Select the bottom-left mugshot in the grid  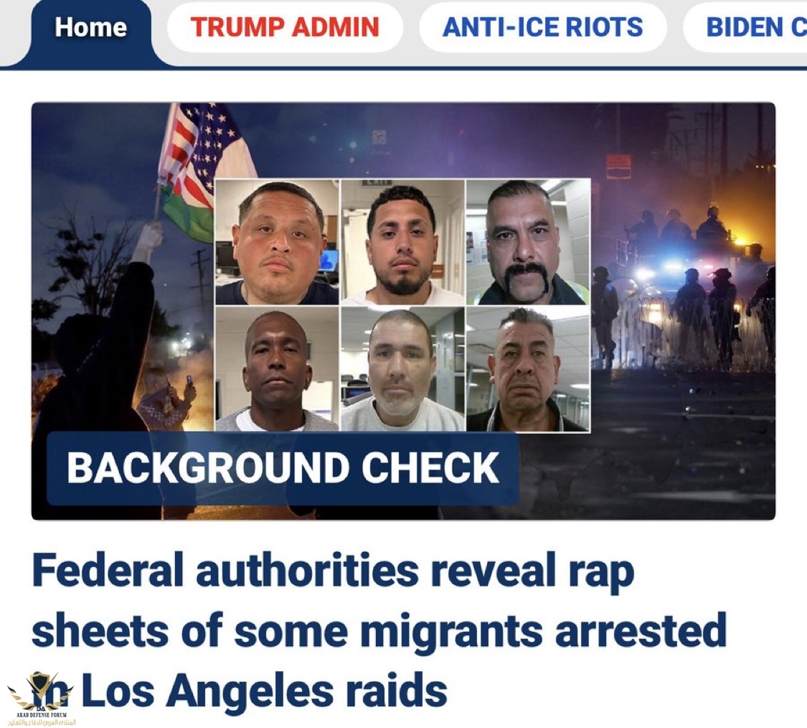click(278, 369)
